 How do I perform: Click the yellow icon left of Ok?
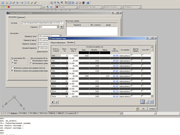[137, 109]
